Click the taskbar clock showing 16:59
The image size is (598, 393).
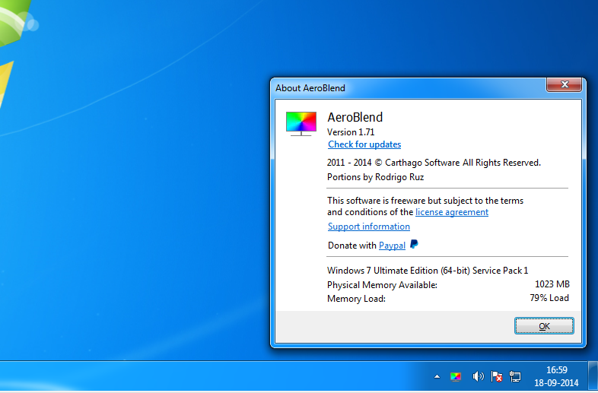(x=556, y=369)
